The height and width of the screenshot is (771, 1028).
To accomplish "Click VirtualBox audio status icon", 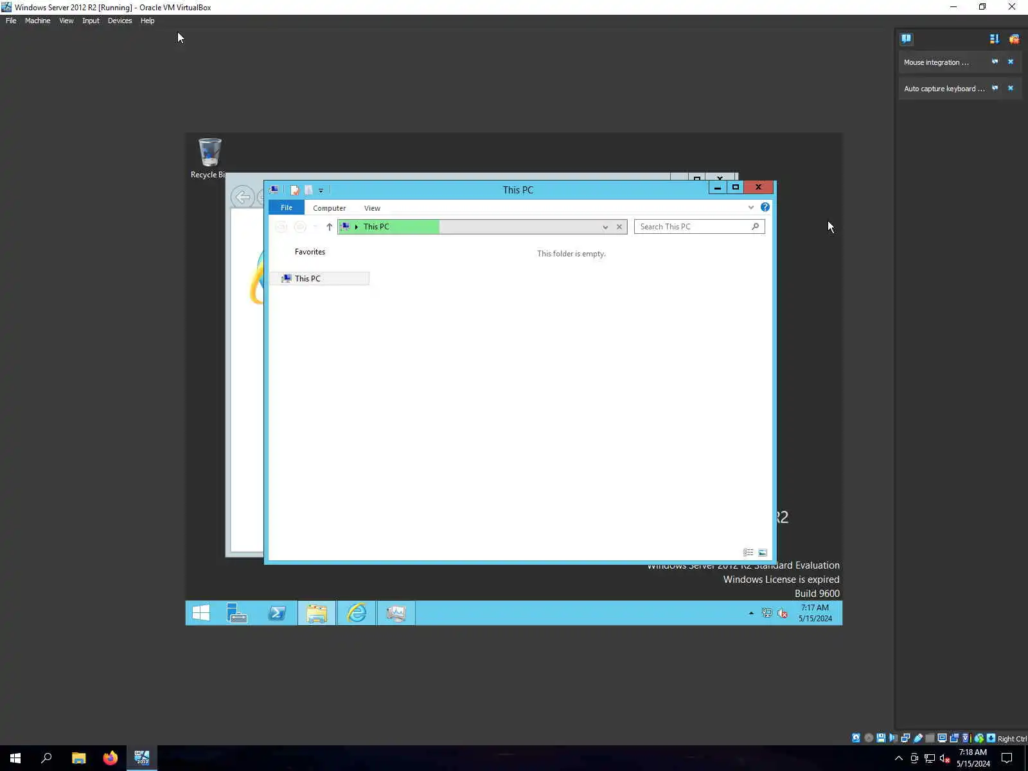I will (x=893, y=738).
